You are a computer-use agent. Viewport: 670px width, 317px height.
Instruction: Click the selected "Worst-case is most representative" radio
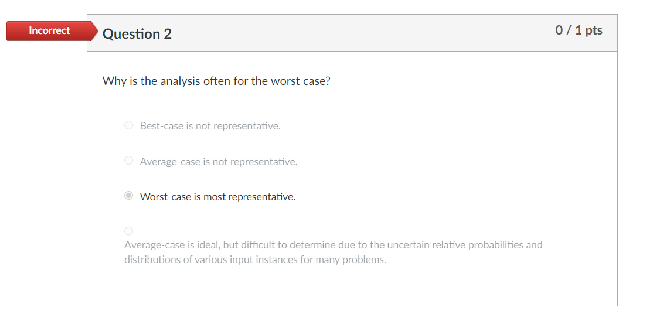[128, 196]
